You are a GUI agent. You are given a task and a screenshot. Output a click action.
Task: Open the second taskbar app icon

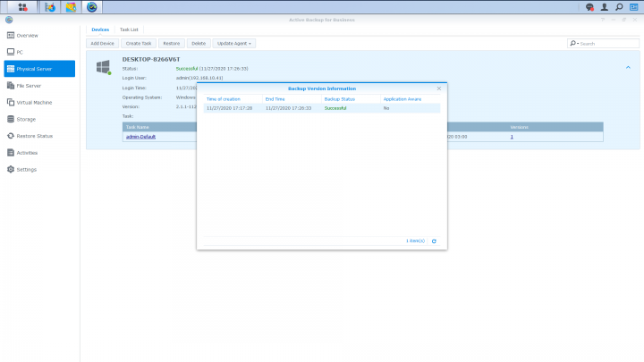tap(50, 7)
